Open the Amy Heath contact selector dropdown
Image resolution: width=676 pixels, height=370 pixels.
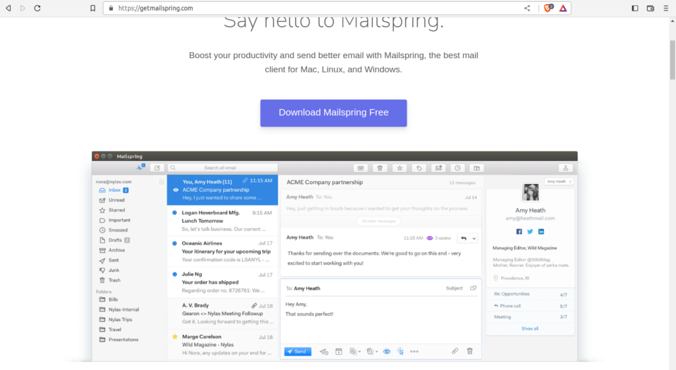click(x=558, y=181)
